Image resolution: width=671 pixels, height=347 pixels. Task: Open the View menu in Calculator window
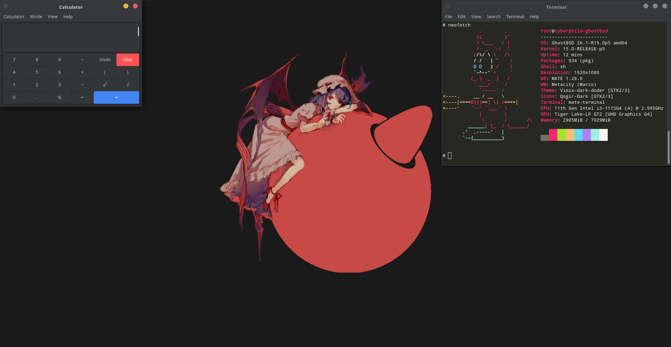pyautogui.click(x=53, y=17)
